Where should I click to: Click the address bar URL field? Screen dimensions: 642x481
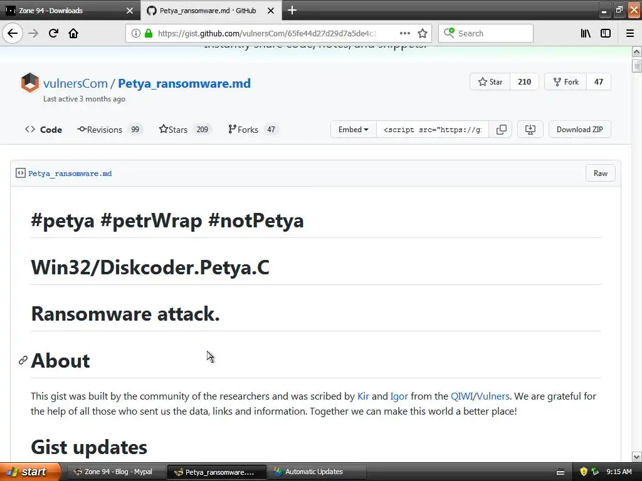pos(266,34)
